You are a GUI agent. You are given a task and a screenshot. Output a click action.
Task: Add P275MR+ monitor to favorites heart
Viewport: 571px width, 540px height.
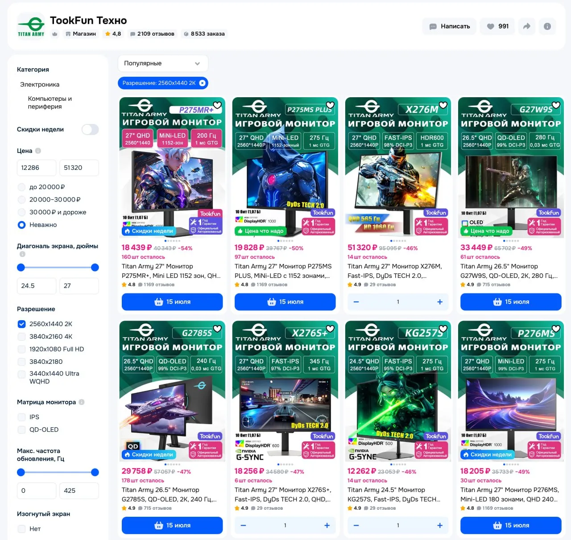(x=217, y=105)
